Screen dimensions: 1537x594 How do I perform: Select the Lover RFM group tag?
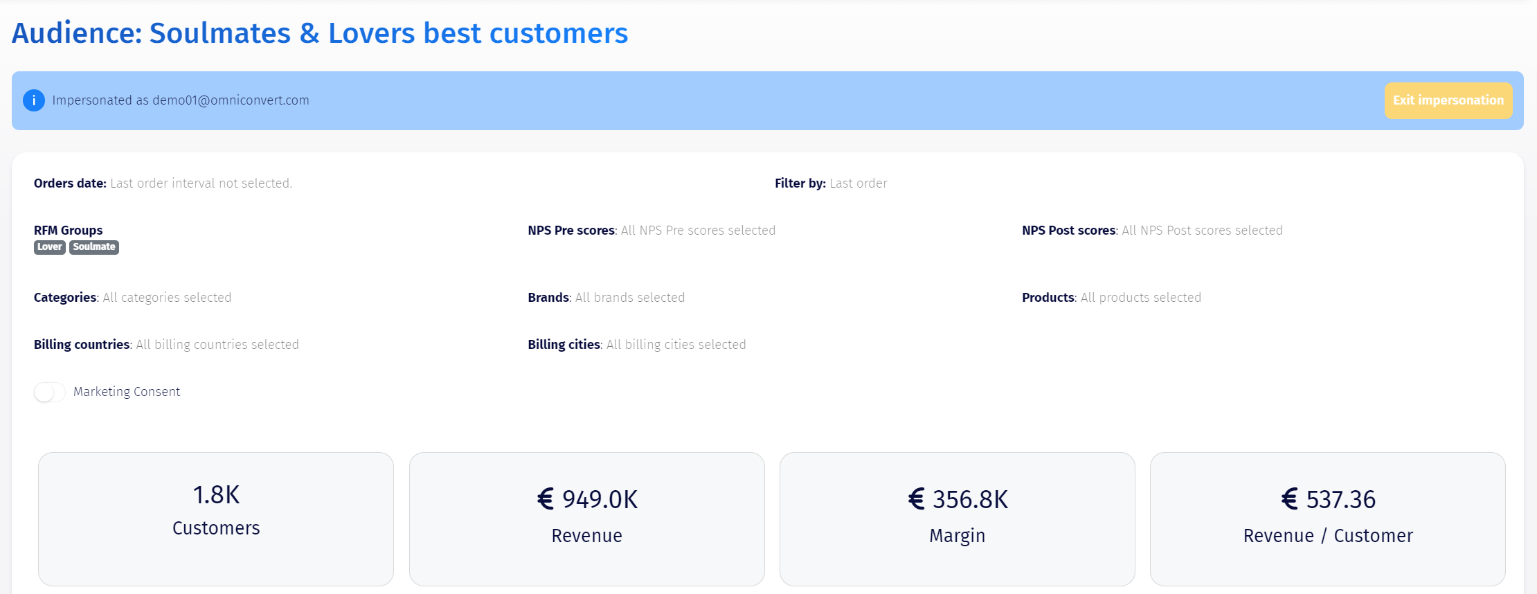[50, 247]
